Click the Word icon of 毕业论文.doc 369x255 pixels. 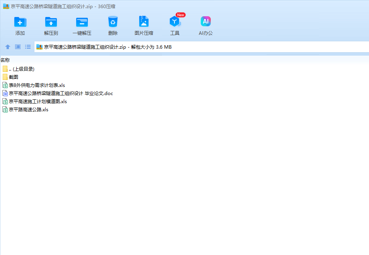pos(5,93)
